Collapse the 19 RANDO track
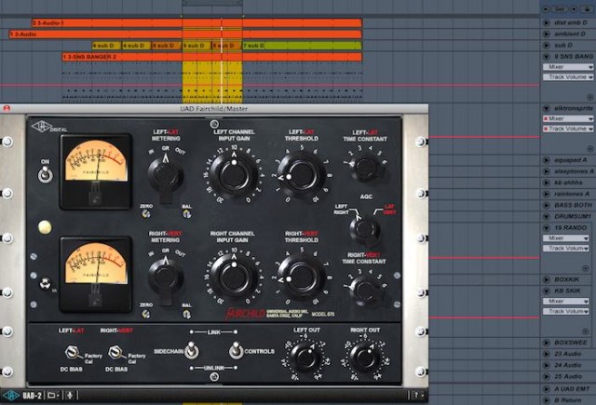Viewport: 596px width, 405px height. [x=546, y=227]
